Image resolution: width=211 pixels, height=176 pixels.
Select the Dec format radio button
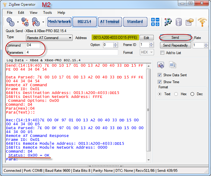tap(192, 94)
